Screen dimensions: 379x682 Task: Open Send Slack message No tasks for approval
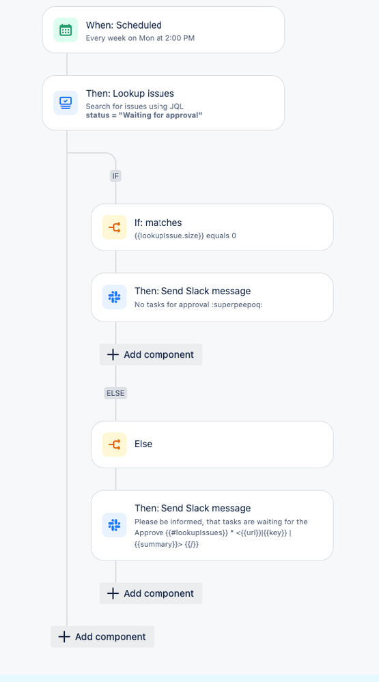pyautogui.click(x=212, y=298)
